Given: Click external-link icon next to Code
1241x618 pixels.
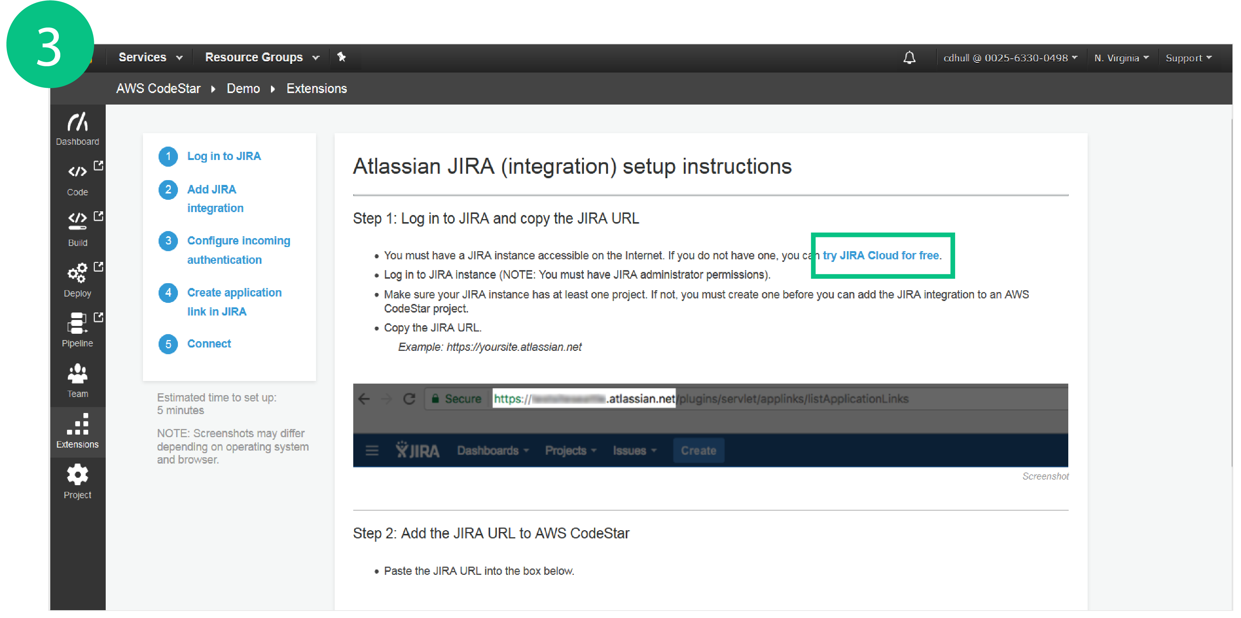Looking at the screenshot, I should click(x=99, y=166).
